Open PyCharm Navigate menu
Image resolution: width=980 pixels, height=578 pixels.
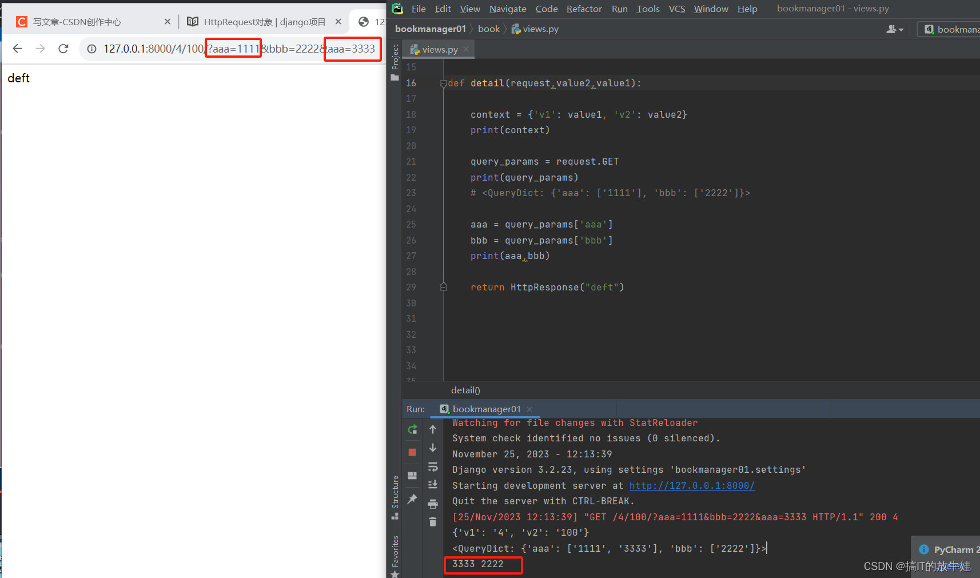click(x=508, y=9)
